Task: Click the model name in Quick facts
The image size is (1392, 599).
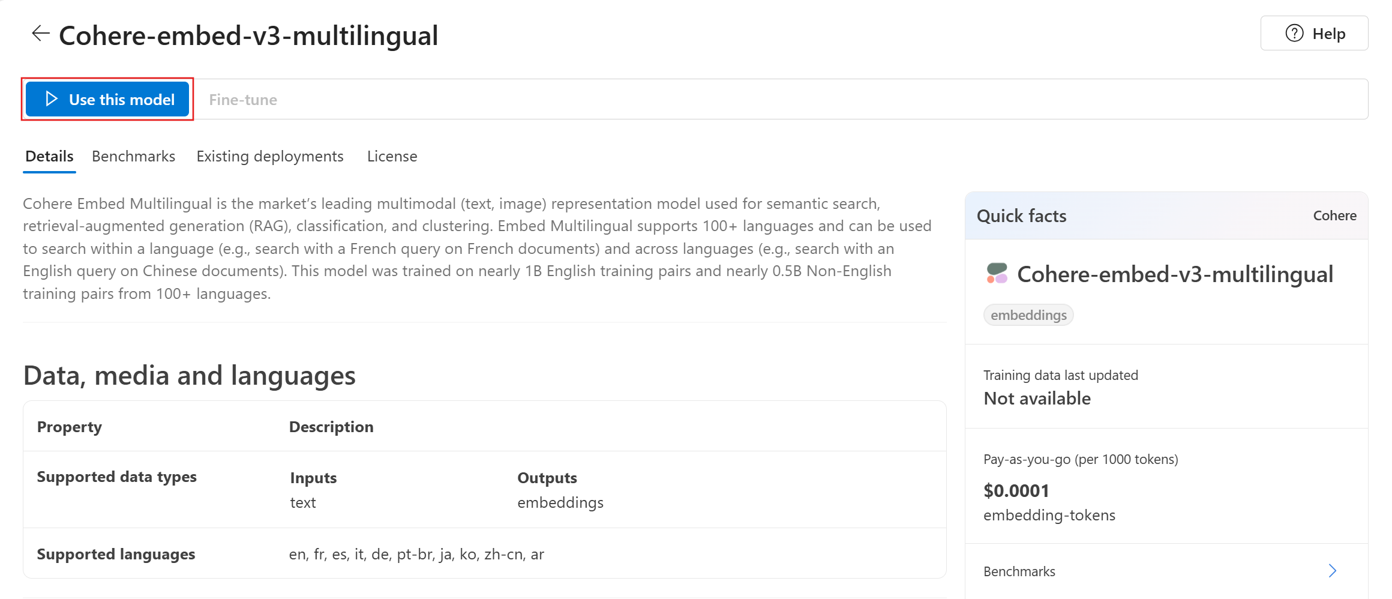Action: (1175, 274)
